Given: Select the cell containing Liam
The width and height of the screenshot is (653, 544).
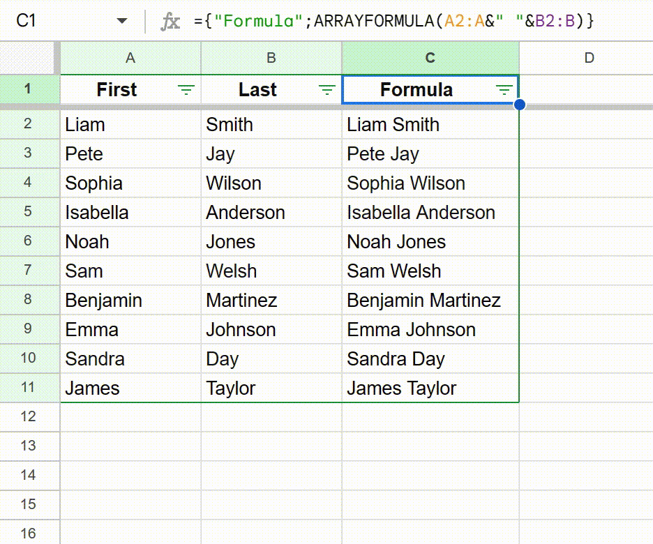Looking at the screenshot, I should click(130, 124).
